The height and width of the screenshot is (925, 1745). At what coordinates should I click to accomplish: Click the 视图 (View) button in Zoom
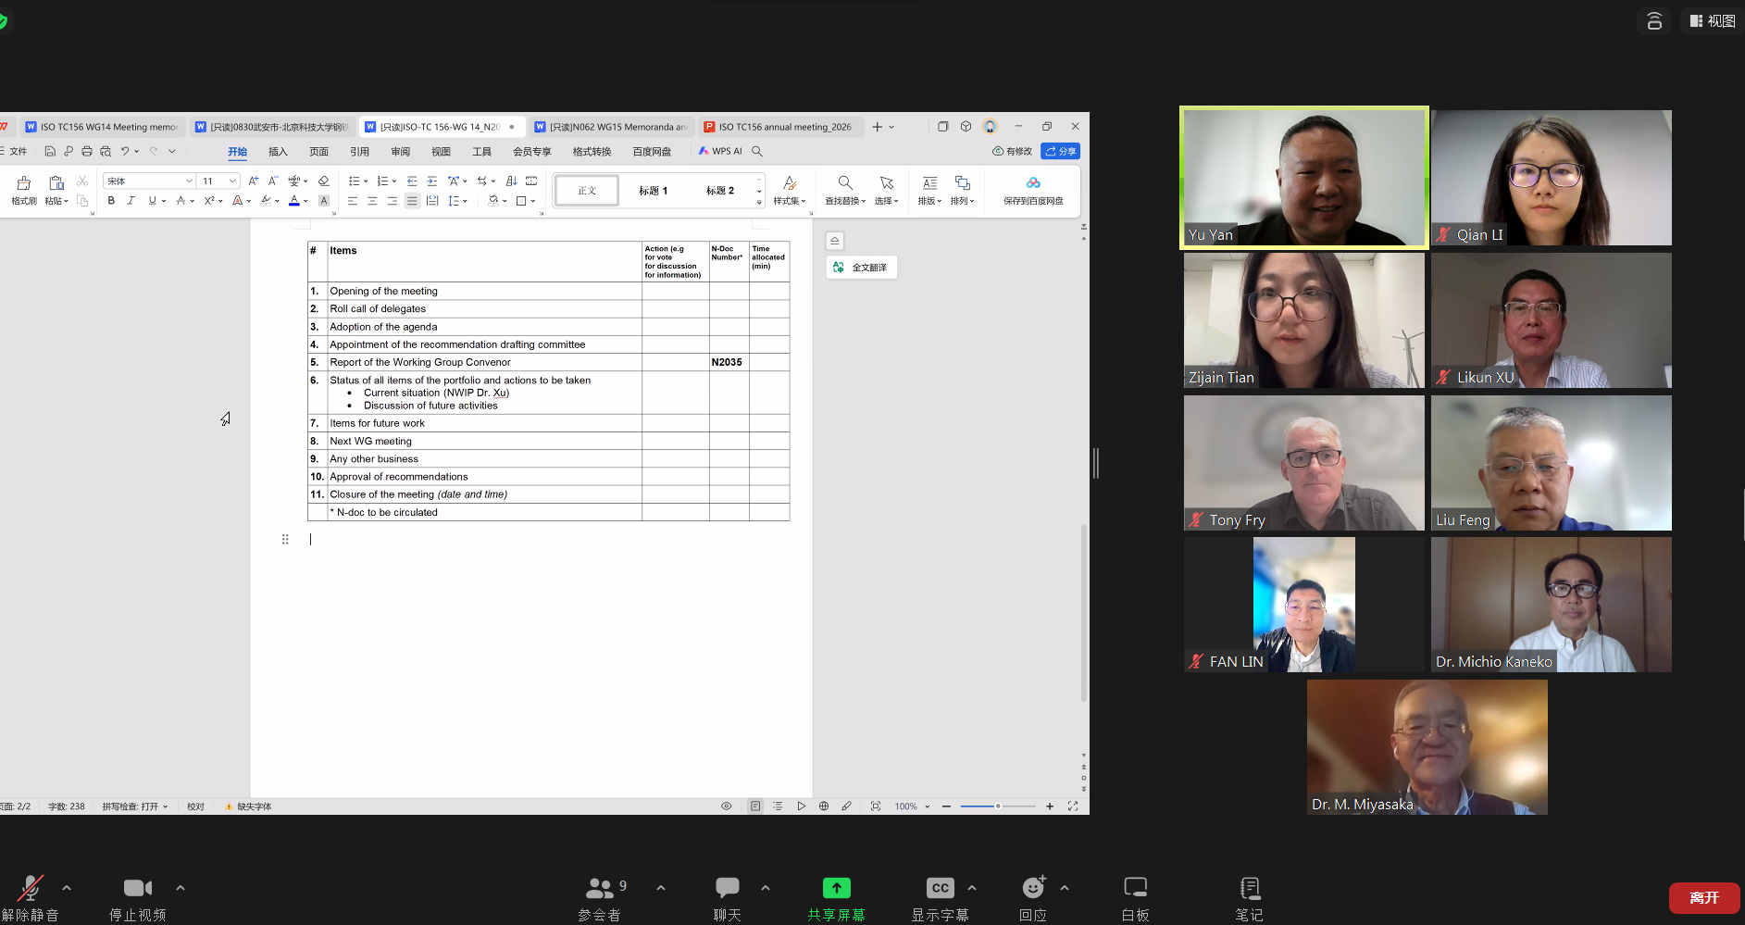pyautogui.click(x=1712, y=20)
